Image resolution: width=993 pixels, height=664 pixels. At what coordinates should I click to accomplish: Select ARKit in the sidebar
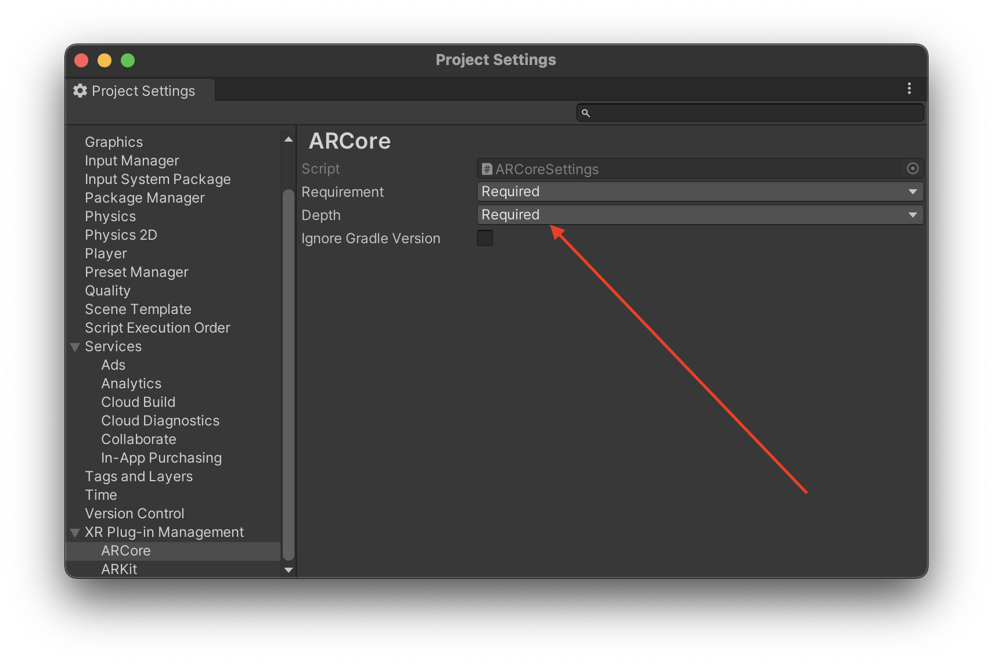point(120,569)
